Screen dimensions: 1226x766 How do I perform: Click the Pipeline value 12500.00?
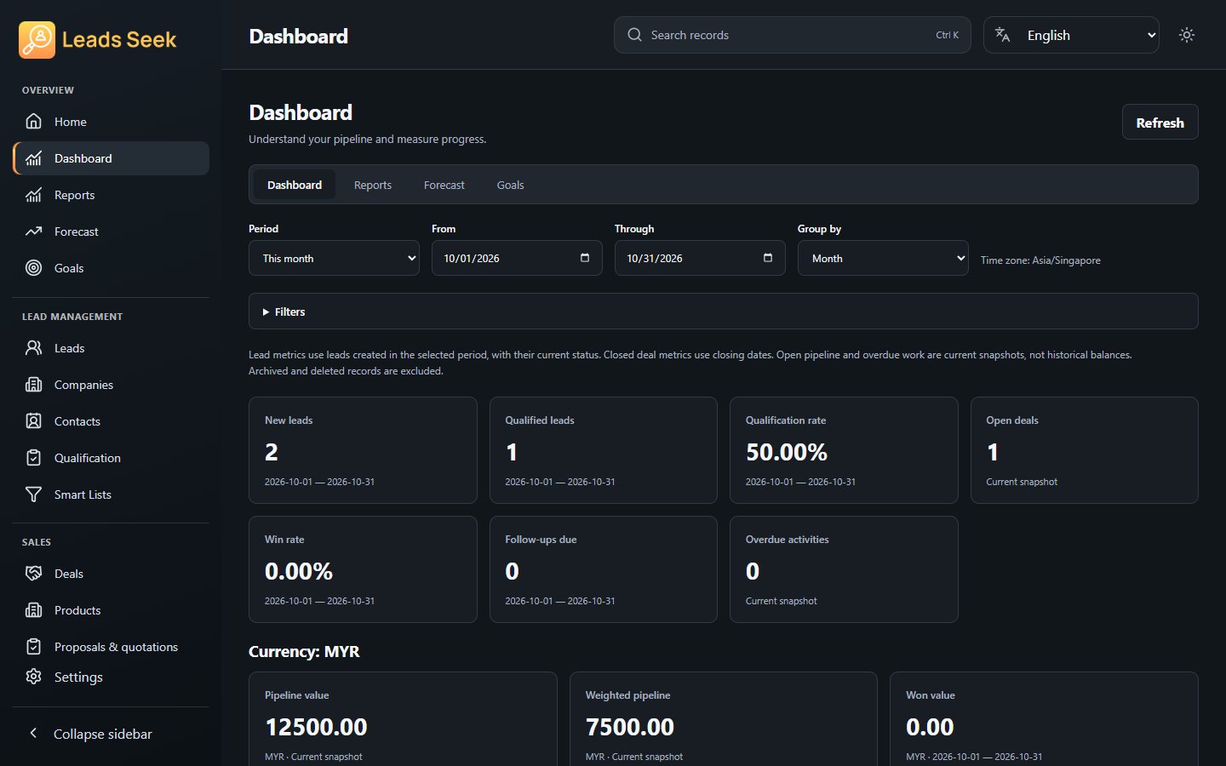(x=316, y=727)
